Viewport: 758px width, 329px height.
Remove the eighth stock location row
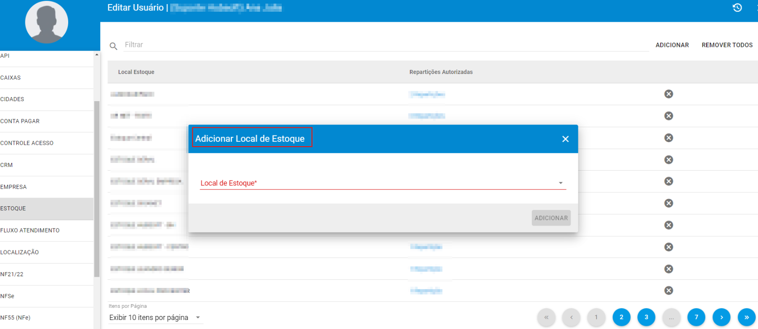[x=669, y=247]
